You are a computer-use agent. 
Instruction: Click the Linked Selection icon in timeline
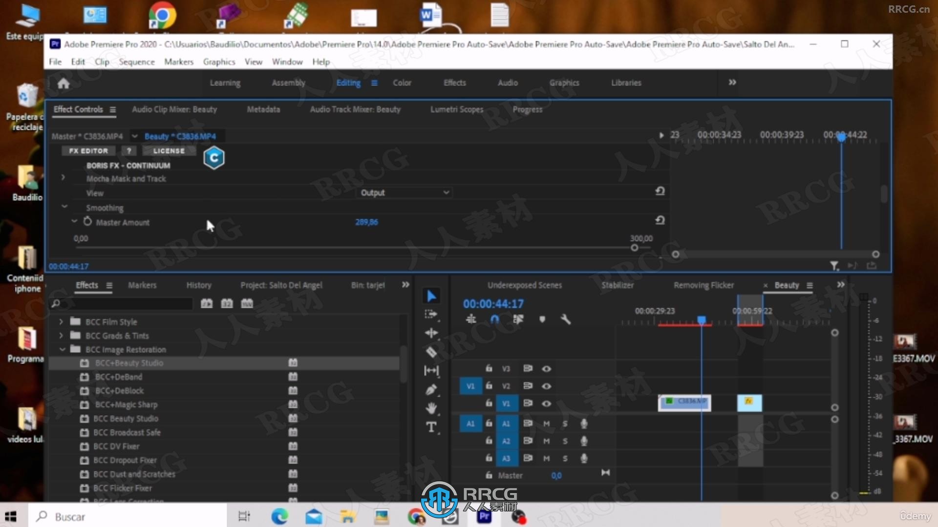pos(518,319)
